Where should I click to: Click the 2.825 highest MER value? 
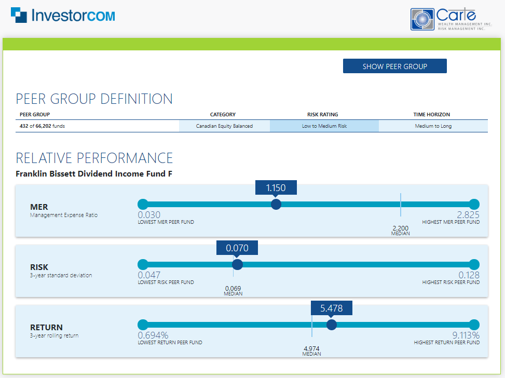click(x=468, y=214)
